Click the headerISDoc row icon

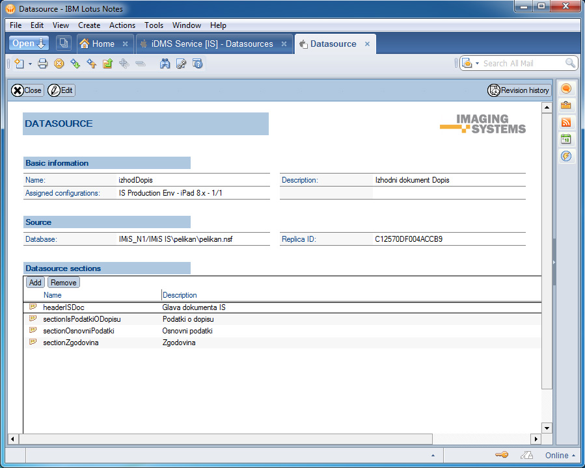tap(33, 307)
